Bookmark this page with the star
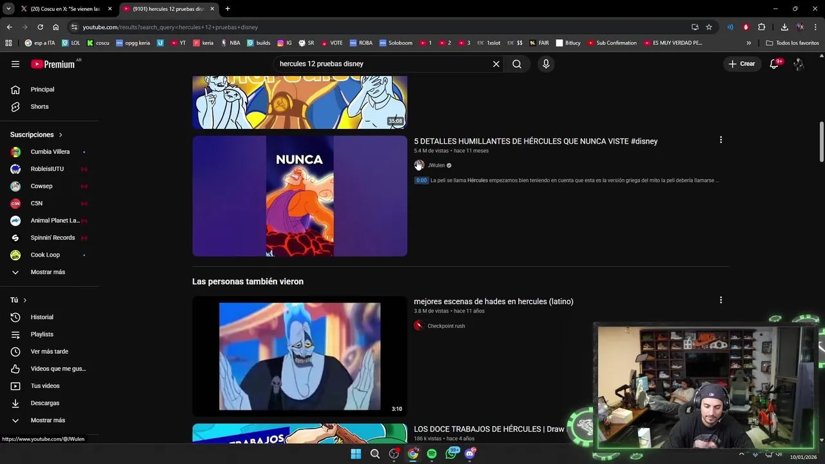Viewport: 825px width, 464px height. [709, 27]
